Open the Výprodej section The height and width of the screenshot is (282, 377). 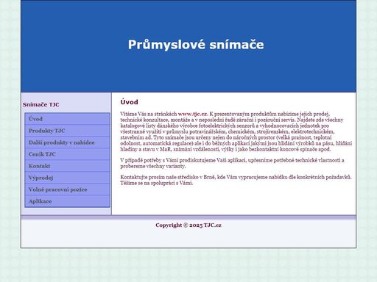[67, 178]
